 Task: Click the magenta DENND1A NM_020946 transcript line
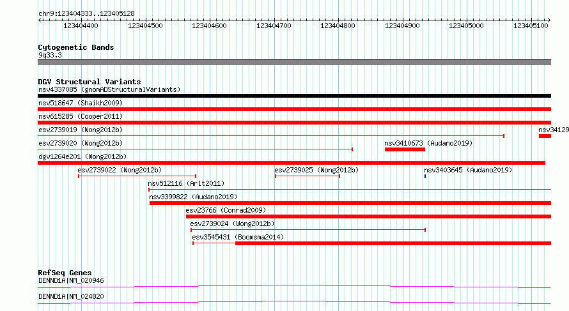click(x=294, y=287)
